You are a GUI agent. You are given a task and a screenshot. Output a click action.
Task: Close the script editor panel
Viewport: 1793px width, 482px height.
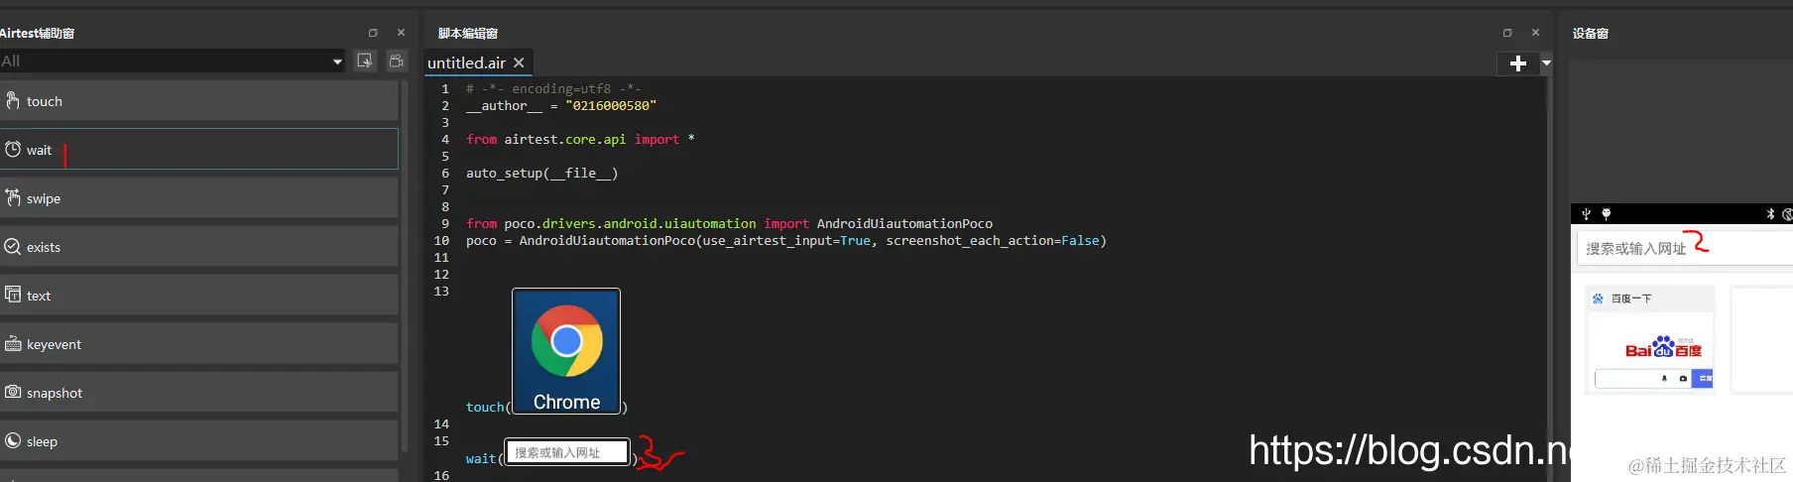(x=1535, y=33)
